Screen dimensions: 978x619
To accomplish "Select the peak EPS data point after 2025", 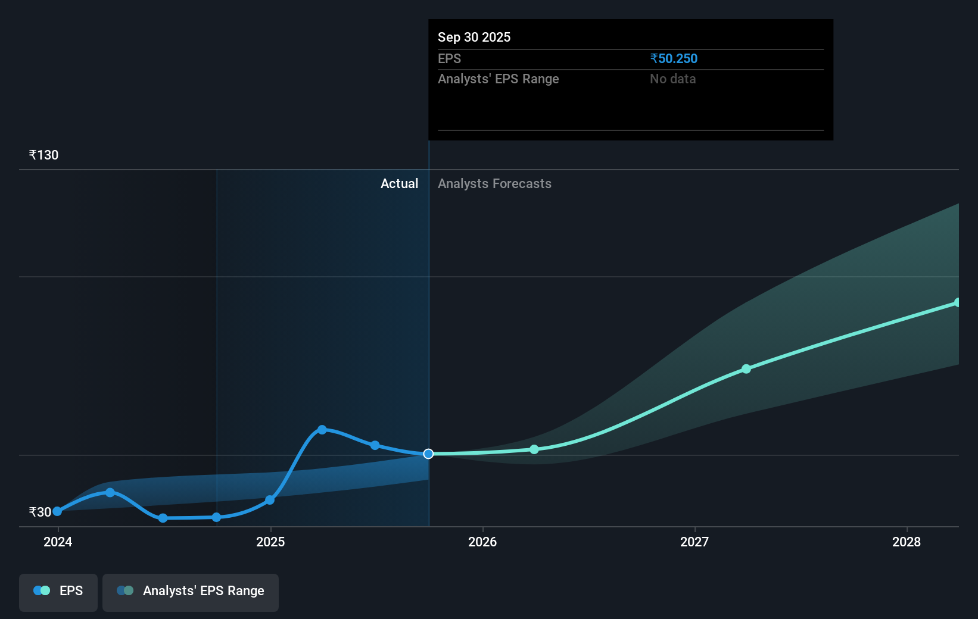I will click(x=322, y=430).
